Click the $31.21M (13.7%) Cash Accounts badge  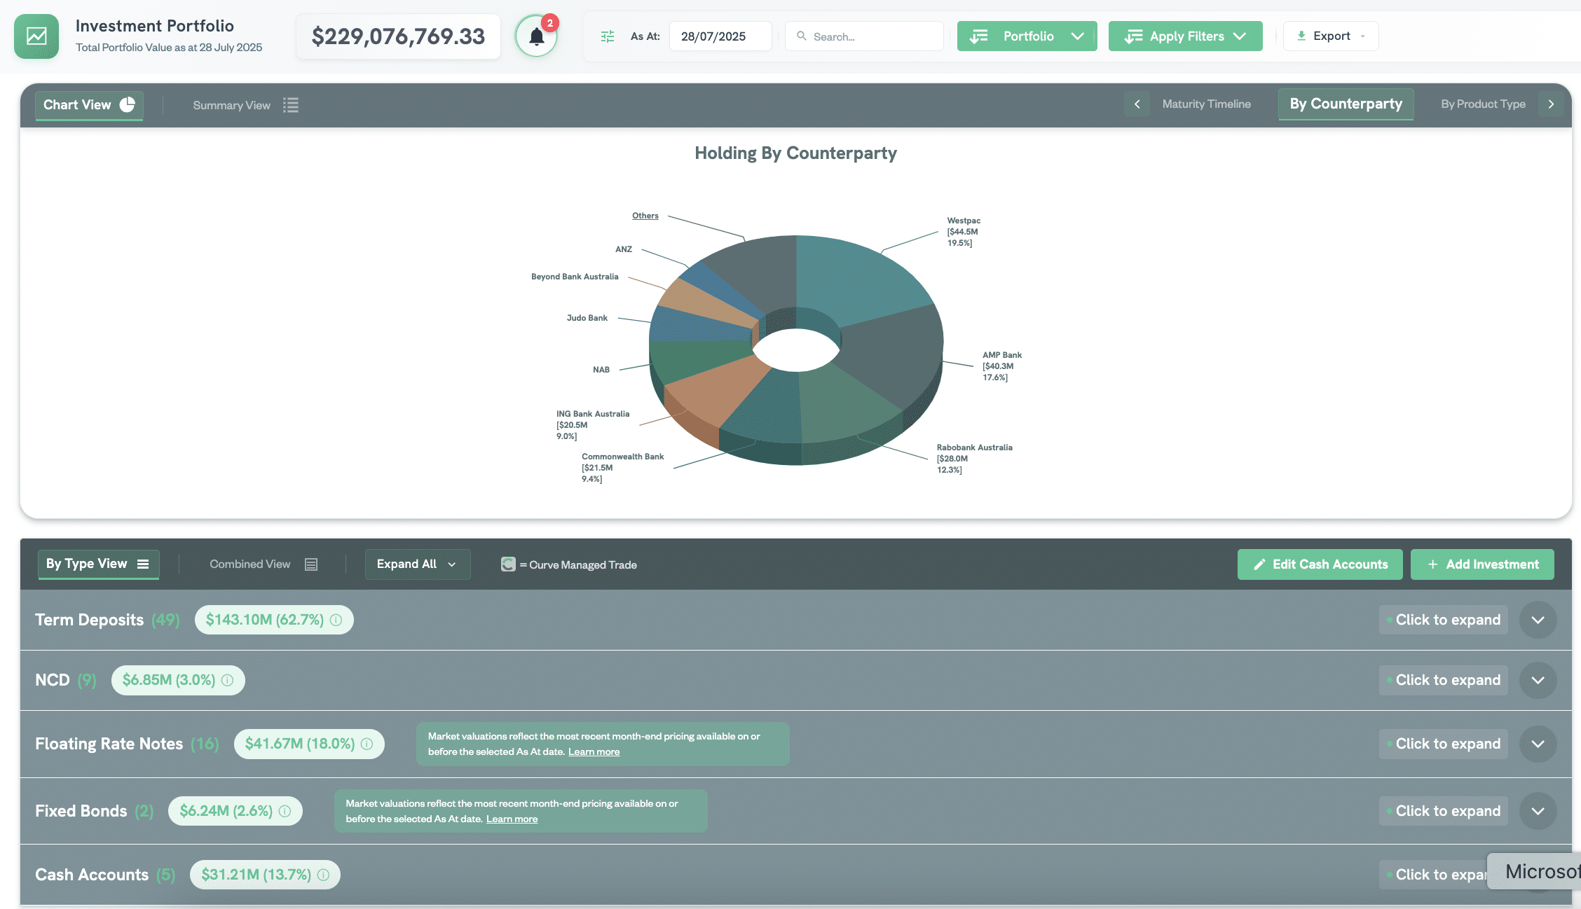coord(265,875)
